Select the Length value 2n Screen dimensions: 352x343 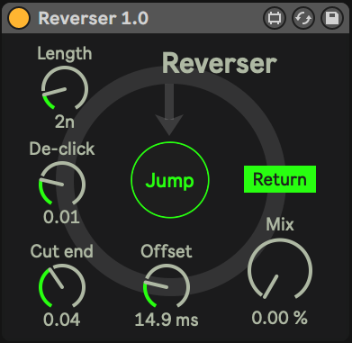[x=65, y=122]
